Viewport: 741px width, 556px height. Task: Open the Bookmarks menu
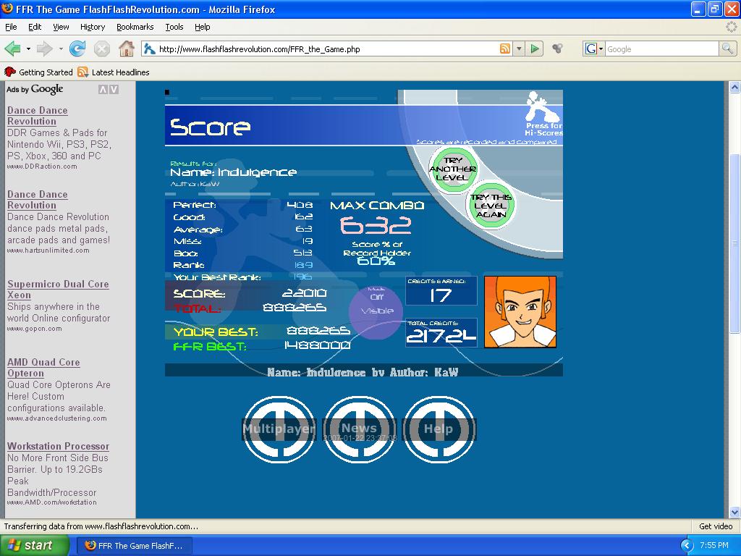point(135,27)
